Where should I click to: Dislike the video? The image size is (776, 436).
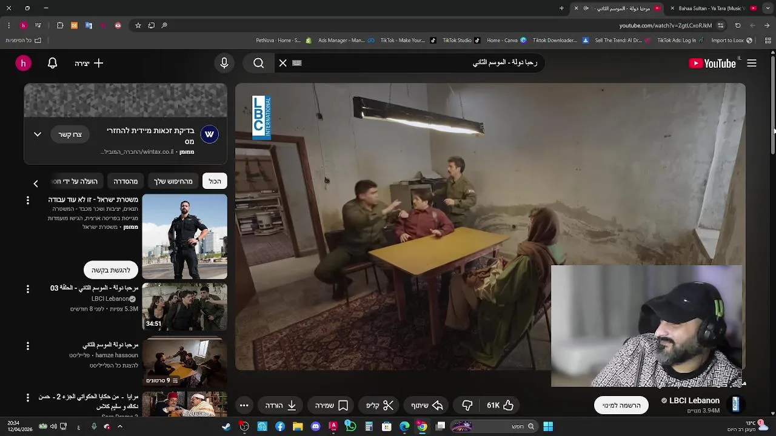click(467, 405)
